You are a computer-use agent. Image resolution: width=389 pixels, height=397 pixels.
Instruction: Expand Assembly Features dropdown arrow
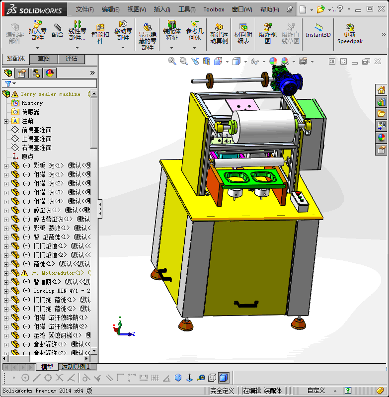click(171, 48)
